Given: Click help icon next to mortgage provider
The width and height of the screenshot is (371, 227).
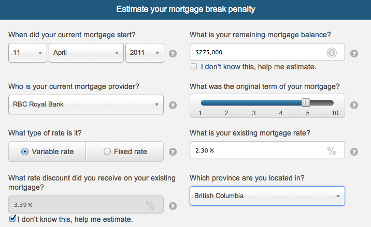Looking at the screenshot, I should [x=173, y=105].
